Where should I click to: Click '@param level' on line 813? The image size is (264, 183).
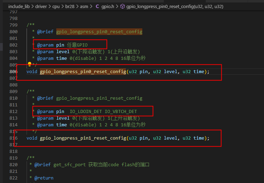click(x=53, y=118)
